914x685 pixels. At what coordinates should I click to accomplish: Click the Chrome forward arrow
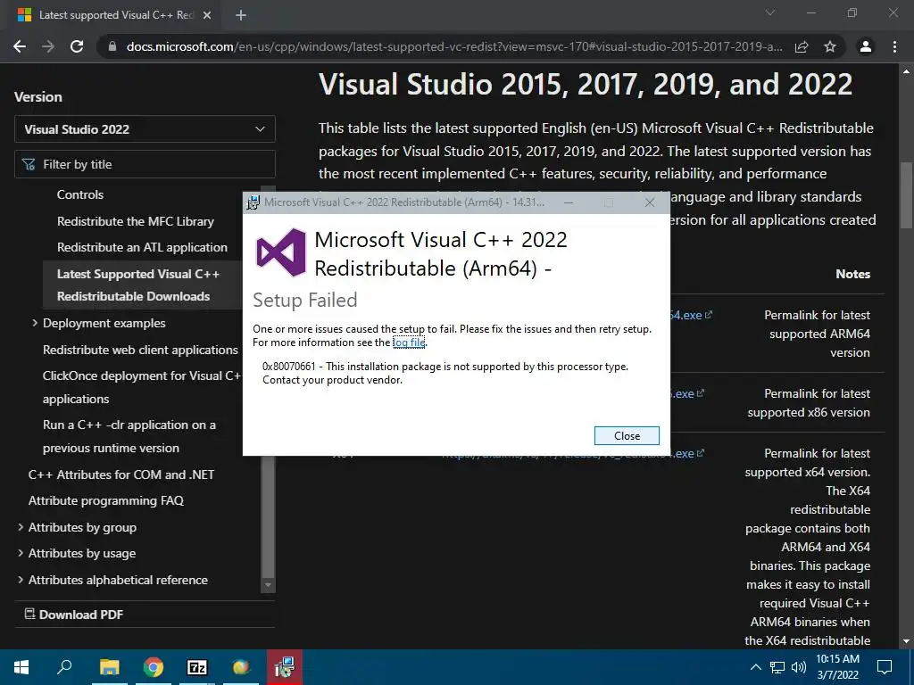(48, 46)
